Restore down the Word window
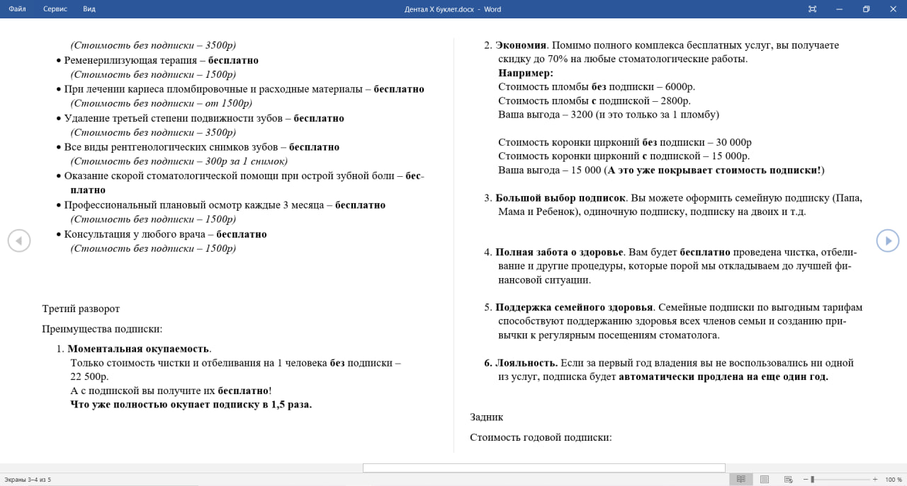 (866, 9)
